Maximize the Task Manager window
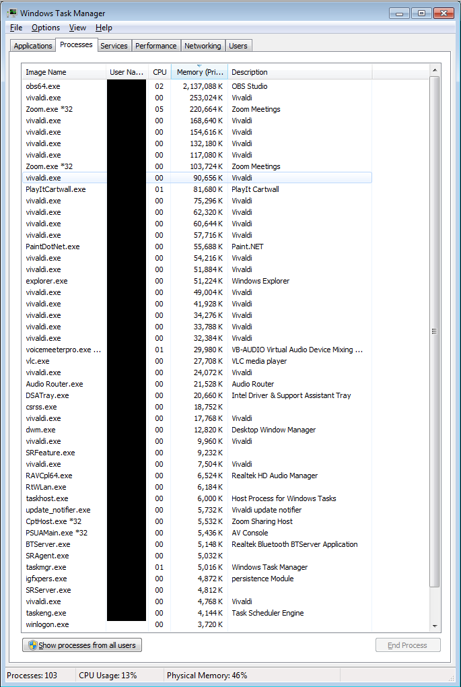Screen dimensions: 461x687 click(x=421, y=13)
